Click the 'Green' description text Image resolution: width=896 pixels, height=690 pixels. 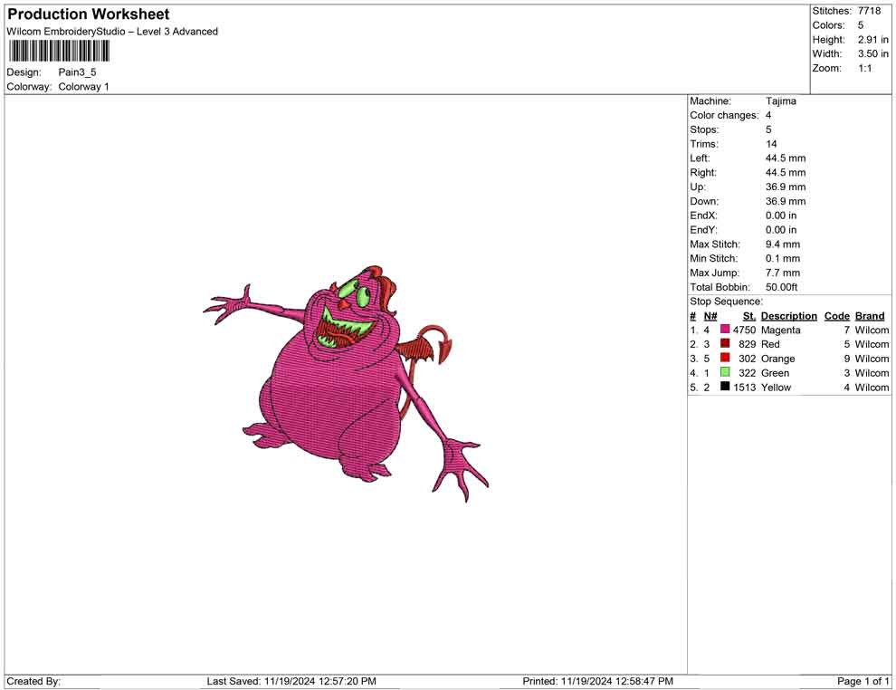tap(775, 373)
